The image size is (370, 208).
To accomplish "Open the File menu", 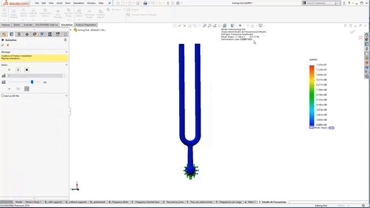I will coord(37,3).
